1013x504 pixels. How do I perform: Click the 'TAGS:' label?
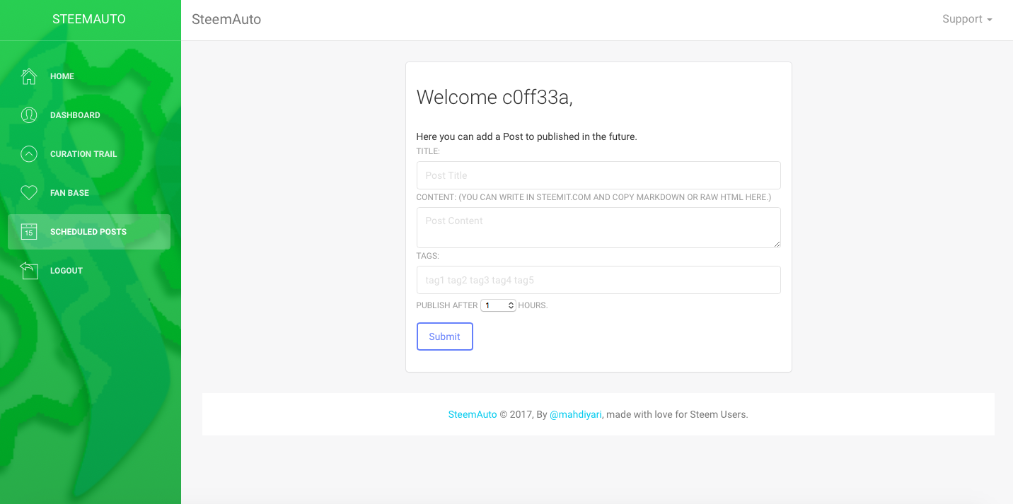click(x=428, y=256)
